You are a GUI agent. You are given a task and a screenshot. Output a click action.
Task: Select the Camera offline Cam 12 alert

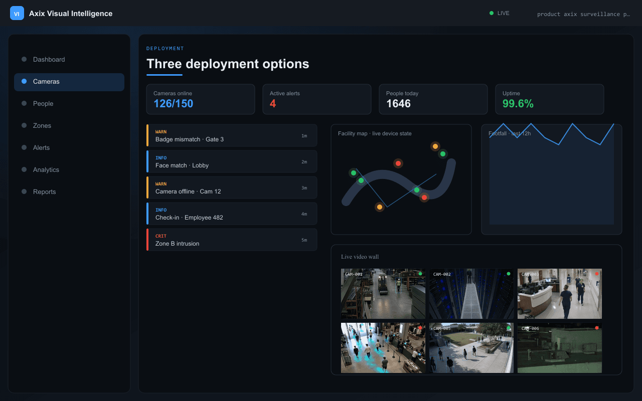click(232, 187)
